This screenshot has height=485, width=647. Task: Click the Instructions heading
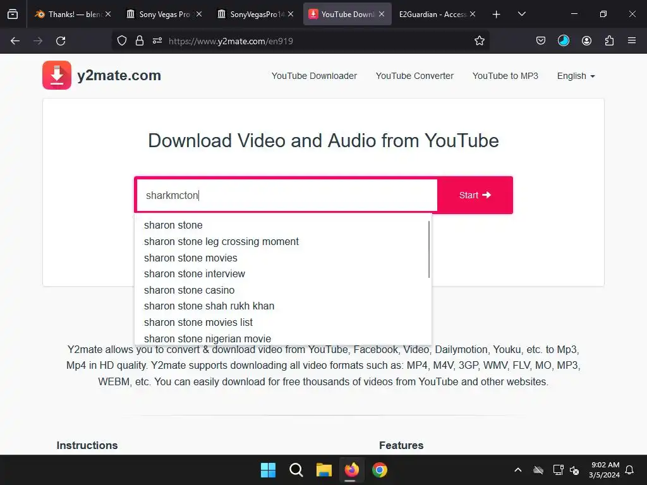[87, 445]
